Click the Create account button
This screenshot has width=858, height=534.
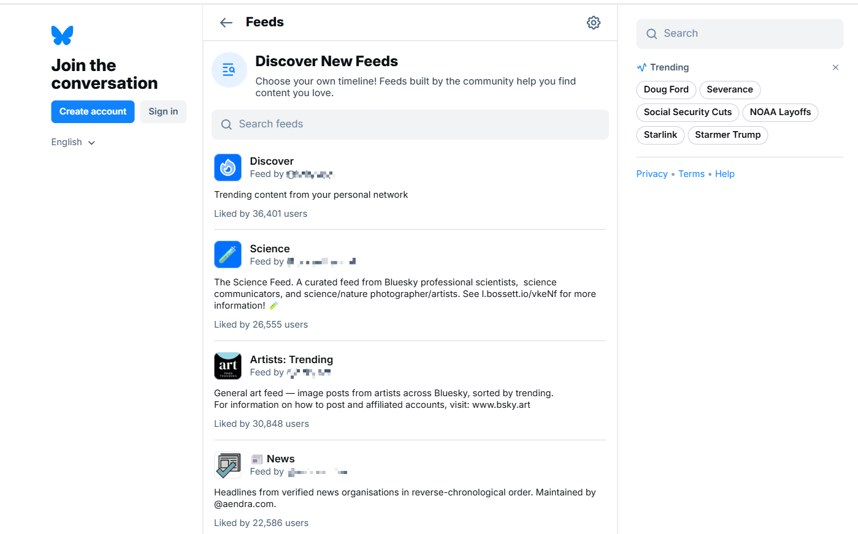[93, 111]
